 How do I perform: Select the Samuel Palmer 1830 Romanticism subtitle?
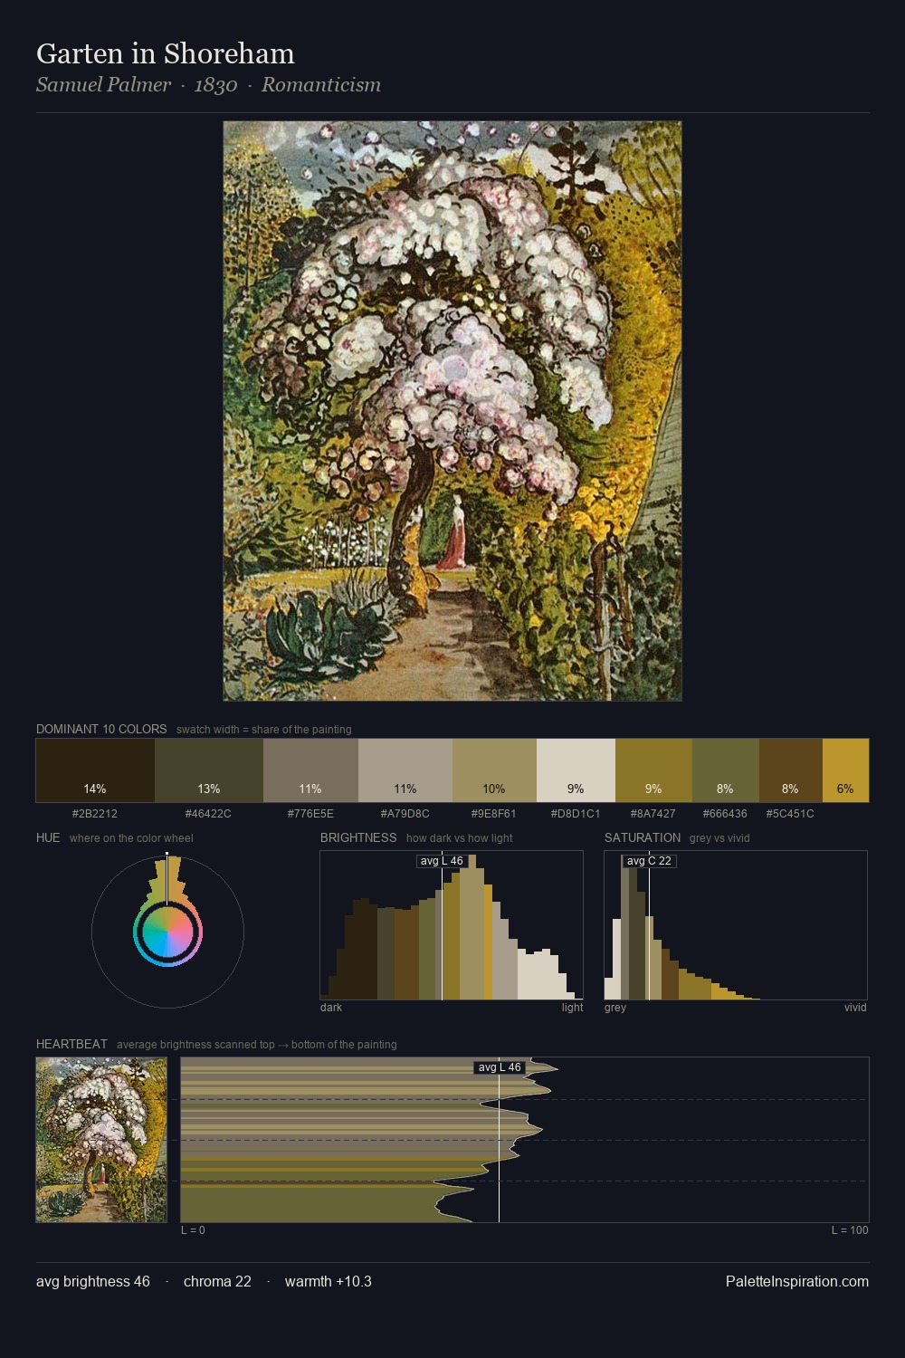click(x=209, y=85)
